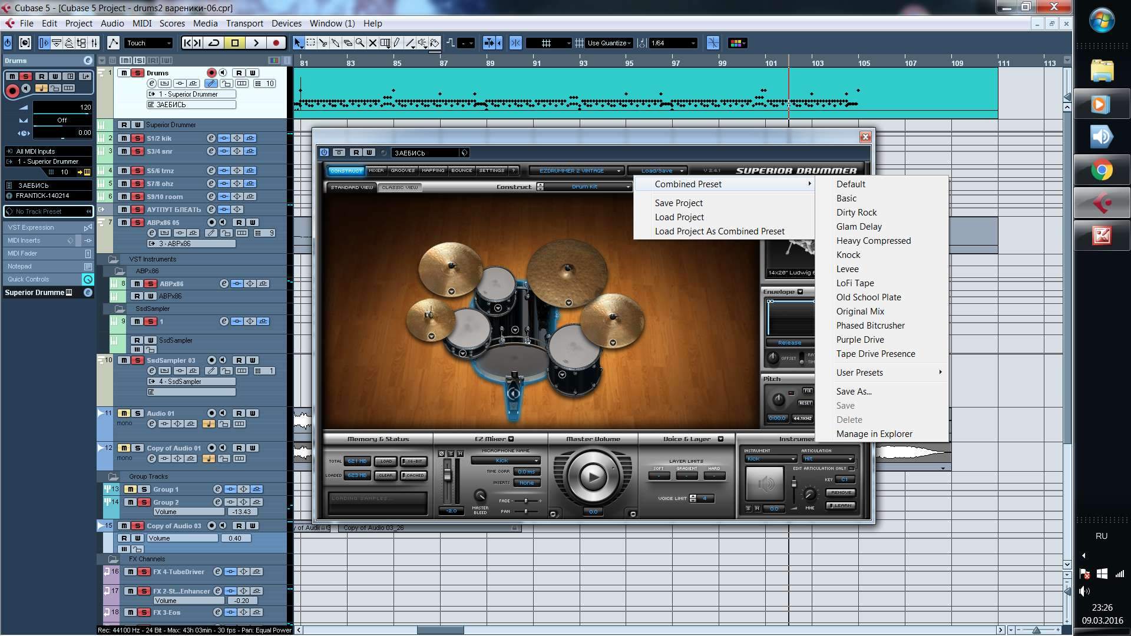
Task: Click Save Project in Load/Save menu
Action: click(x=679, y=203)
